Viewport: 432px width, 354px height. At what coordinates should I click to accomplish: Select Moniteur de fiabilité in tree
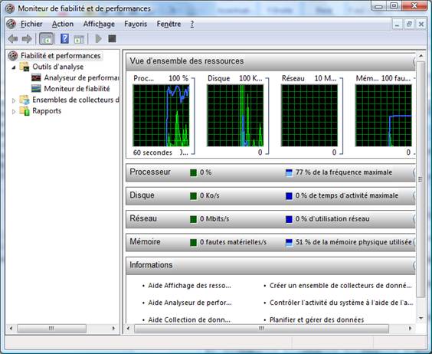pos(77,89)
